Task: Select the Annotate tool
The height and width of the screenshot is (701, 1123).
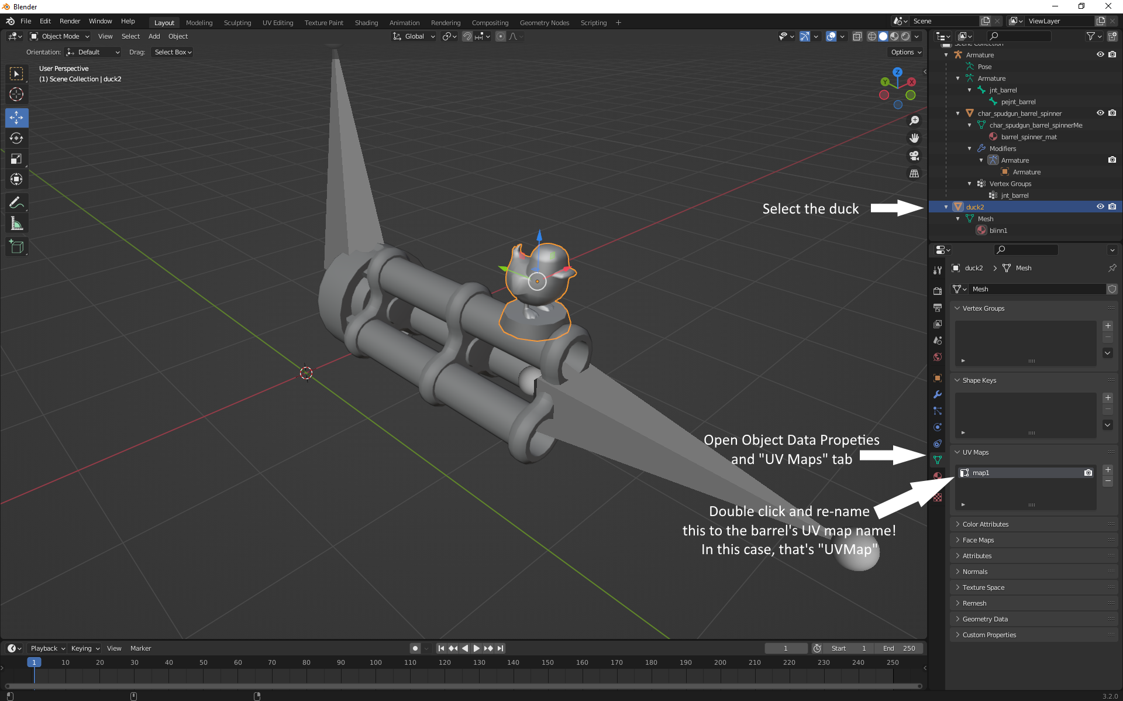Action: 16,202
